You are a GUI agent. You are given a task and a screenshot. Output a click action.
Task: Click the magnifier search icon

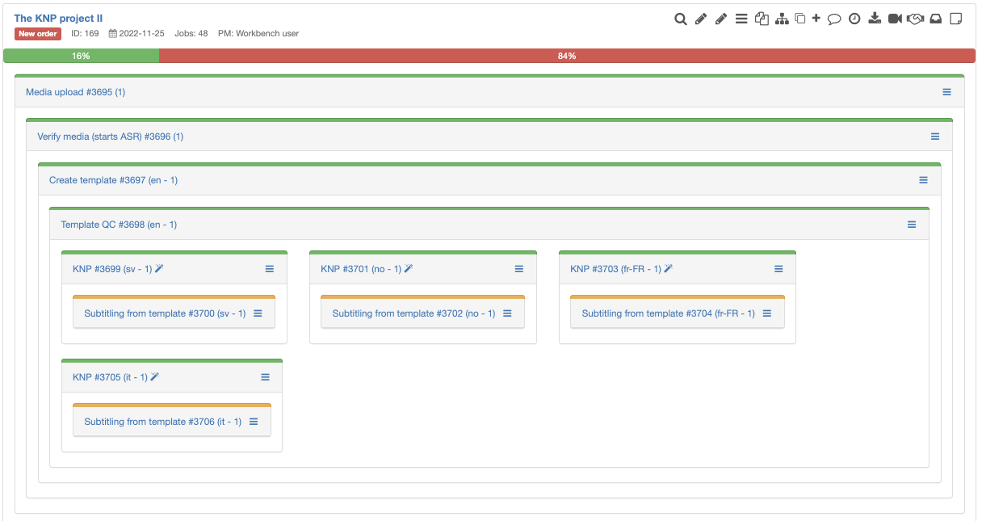click(681, 19)
